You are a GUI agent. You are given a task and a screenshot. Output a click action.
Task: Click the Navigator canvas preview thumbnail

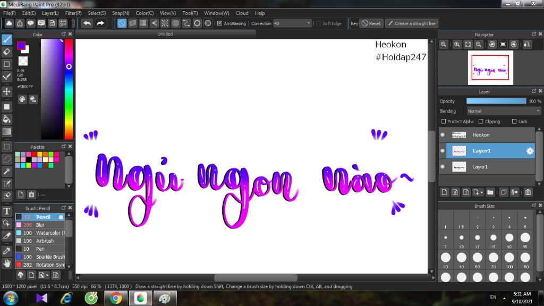pyautogui.click(x=490, y=67)
